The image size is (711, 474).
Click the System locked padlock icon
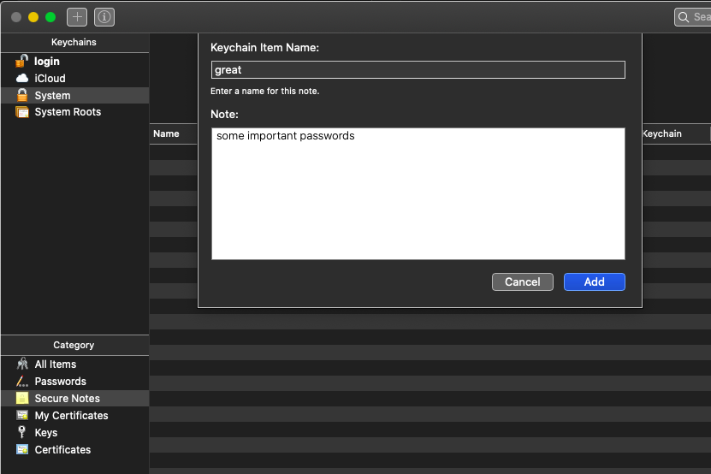coord(21,95)
